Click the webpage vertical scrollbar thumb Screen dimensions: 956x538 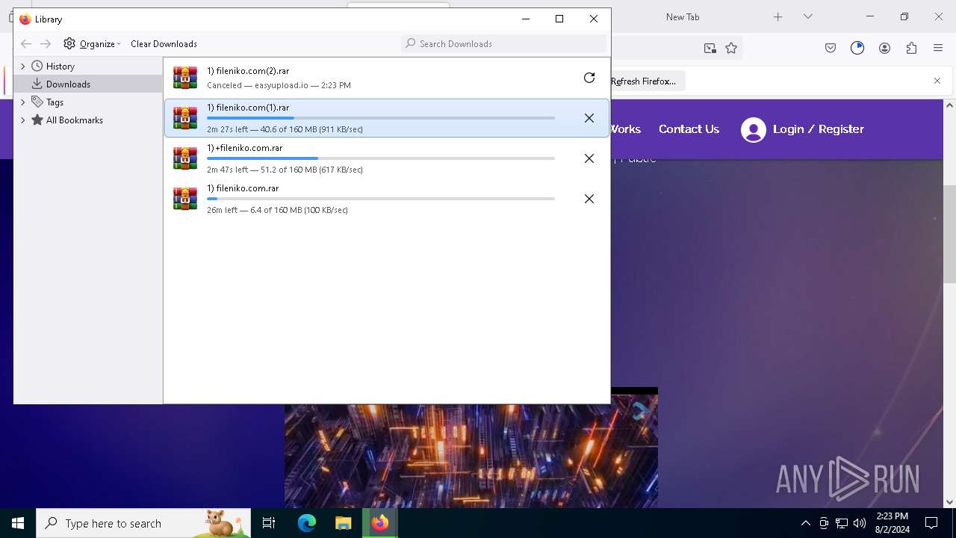coord(949,234)
